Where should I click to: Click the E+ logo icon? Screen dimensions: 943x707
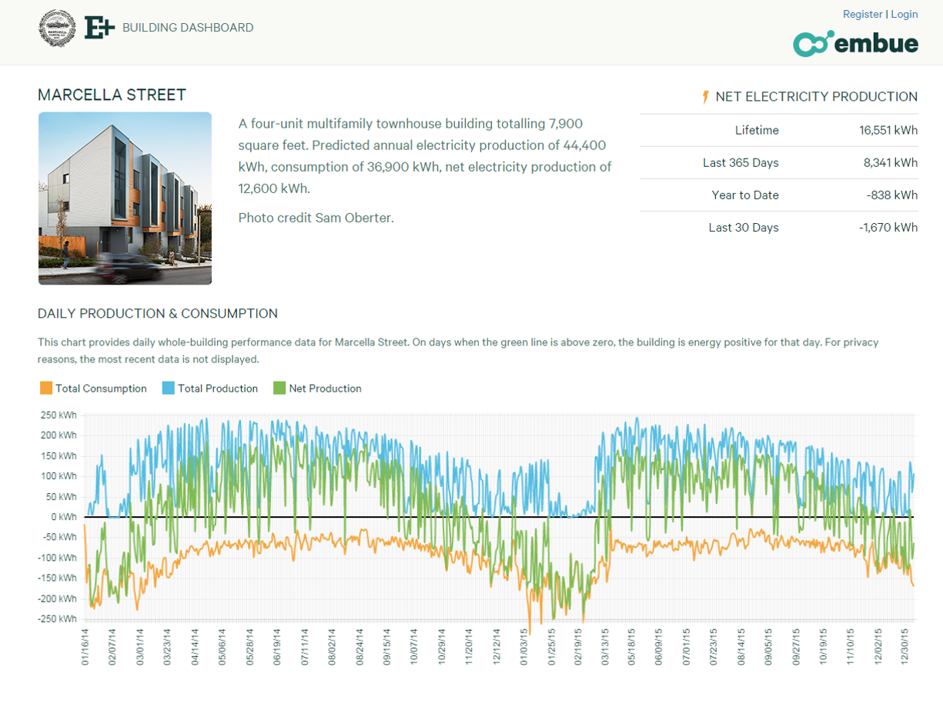pyautogui.click(x=99, y=28)
